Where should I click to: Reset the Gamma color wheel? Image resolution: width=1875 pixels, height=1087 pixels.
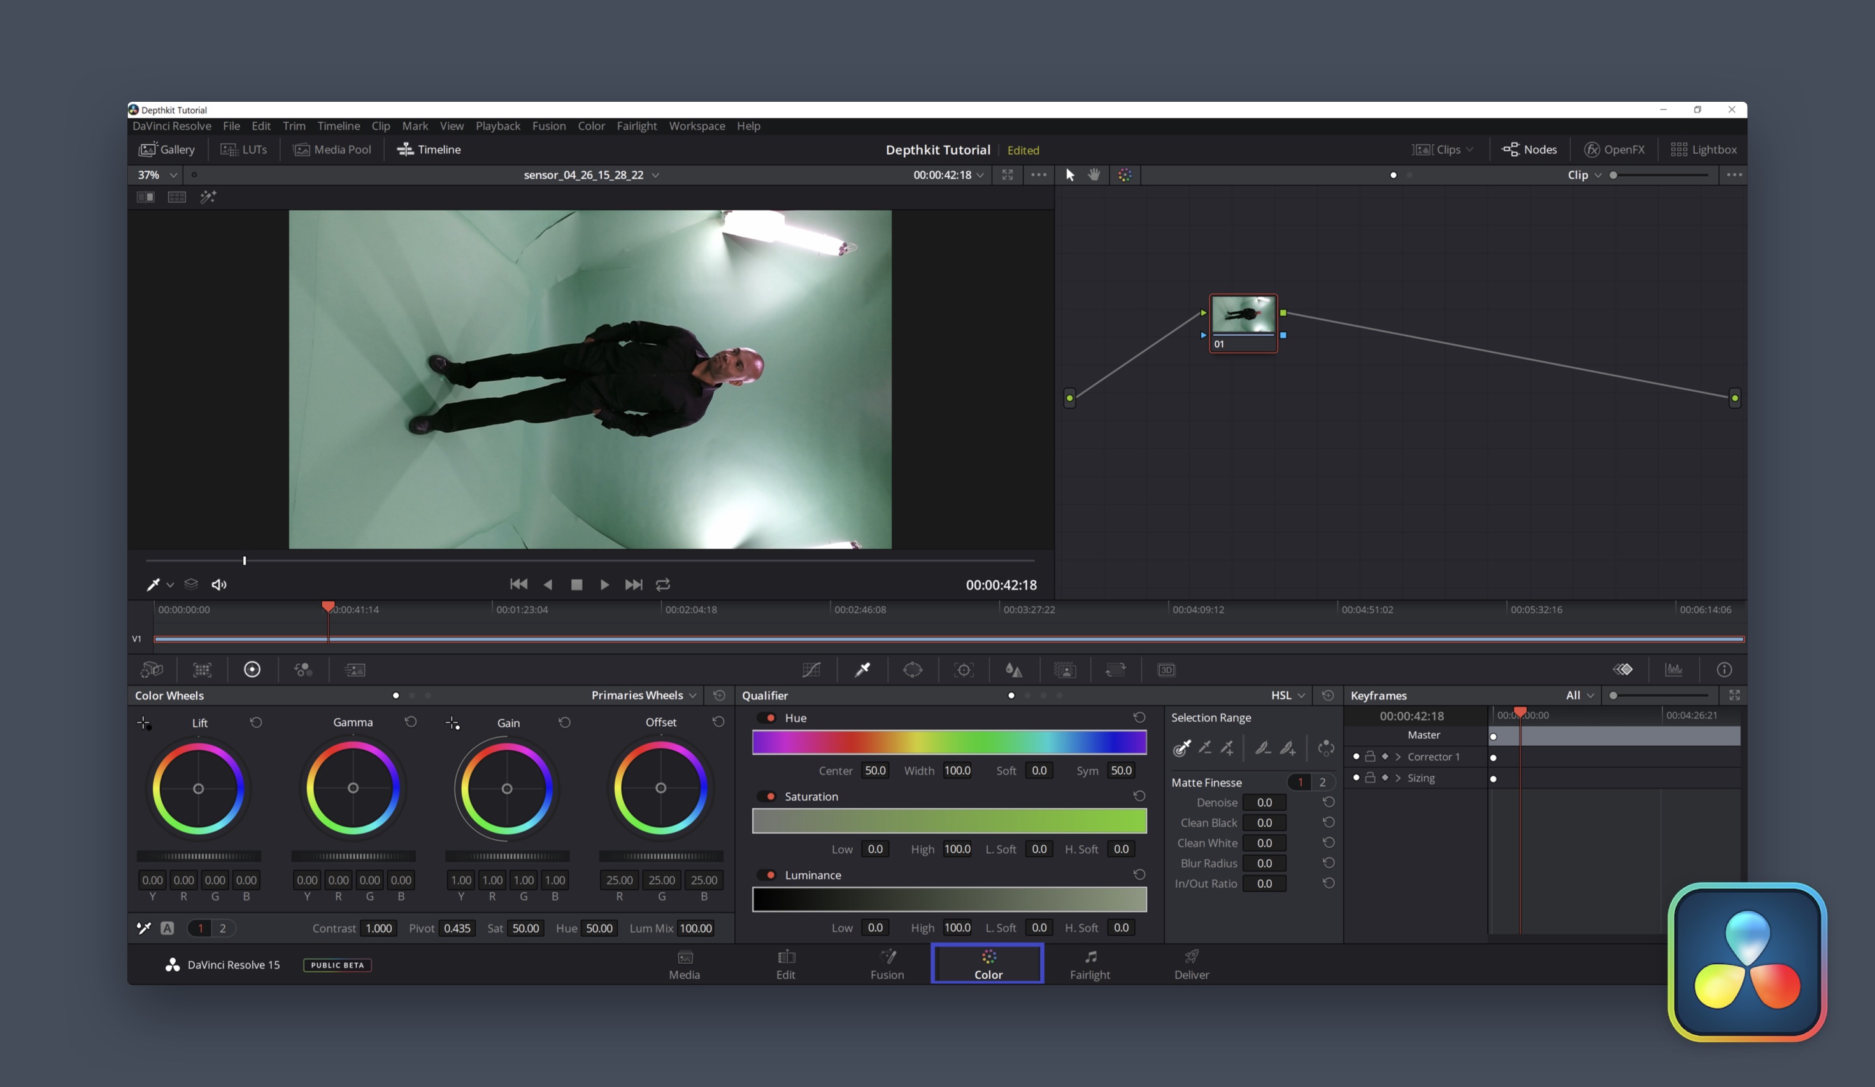click(411, 722)
